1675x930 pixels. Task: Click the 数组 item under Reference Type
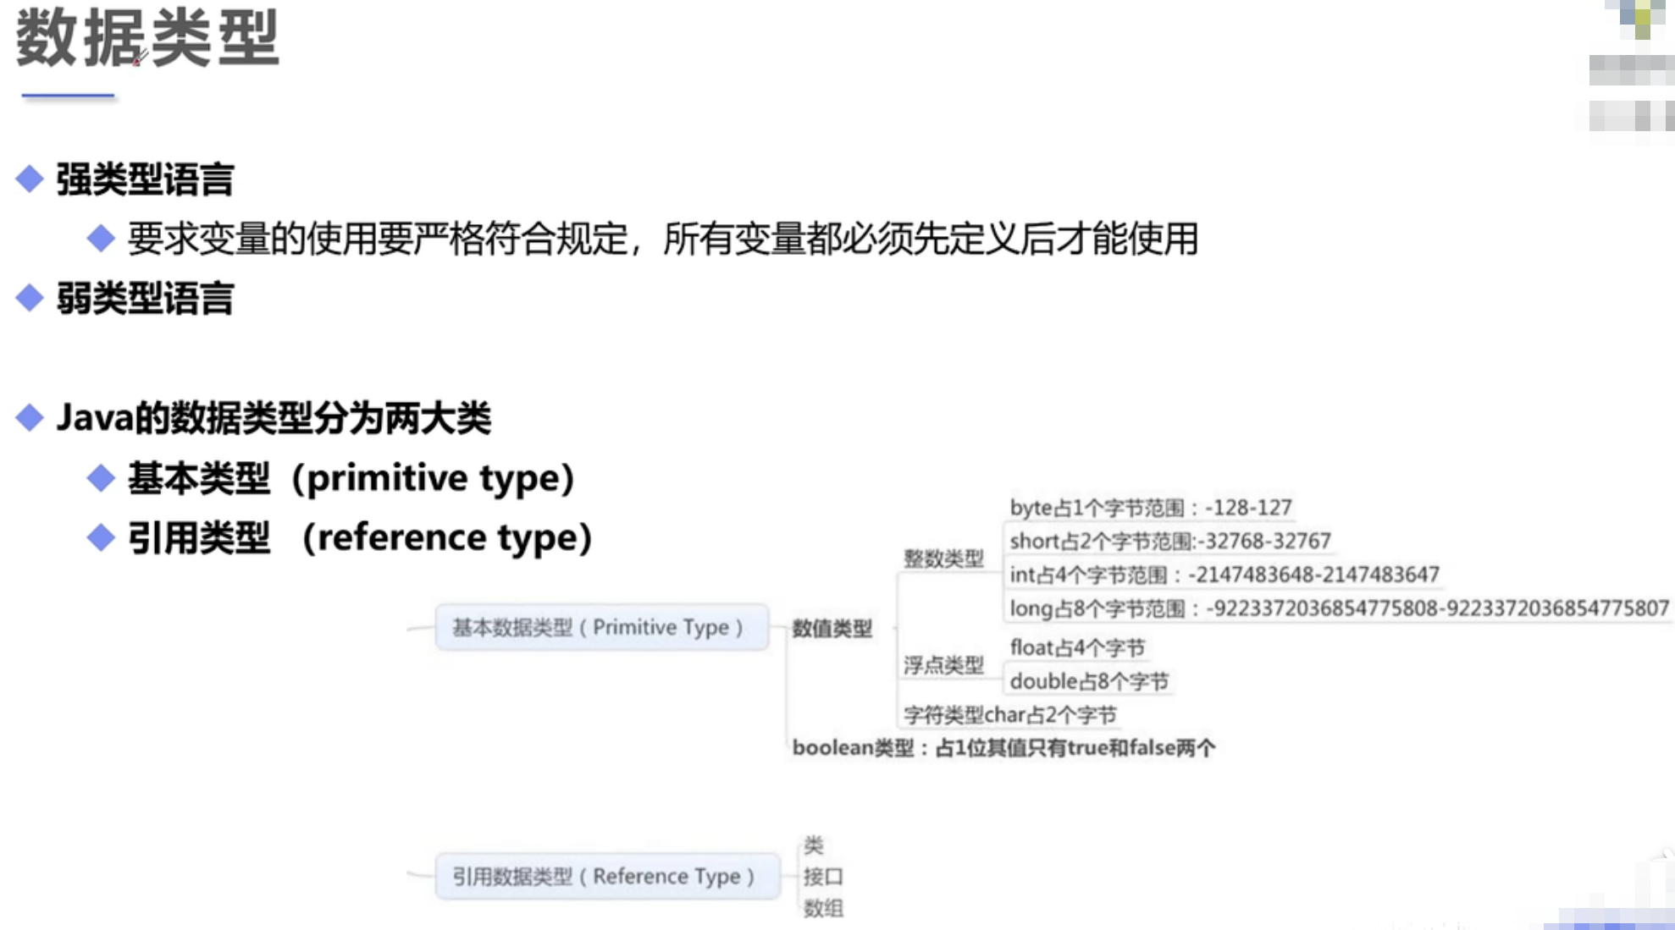pos(823,909)
